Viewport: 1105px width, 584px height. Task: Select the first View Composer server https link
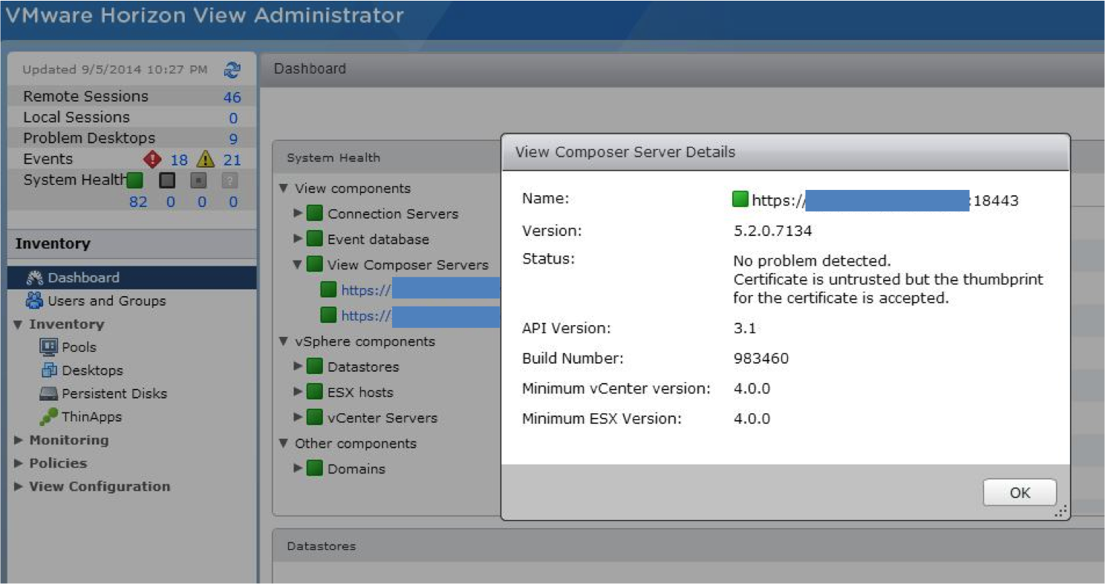click(x=421, y=290)
